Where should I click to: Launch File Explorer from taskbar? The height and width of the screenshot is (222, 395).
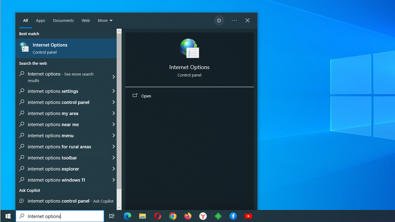coord(143,216)
